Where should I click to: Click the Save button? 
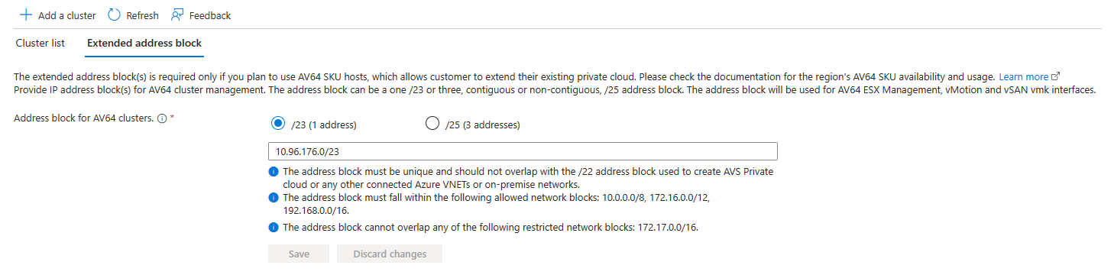[x=299, y=254]
